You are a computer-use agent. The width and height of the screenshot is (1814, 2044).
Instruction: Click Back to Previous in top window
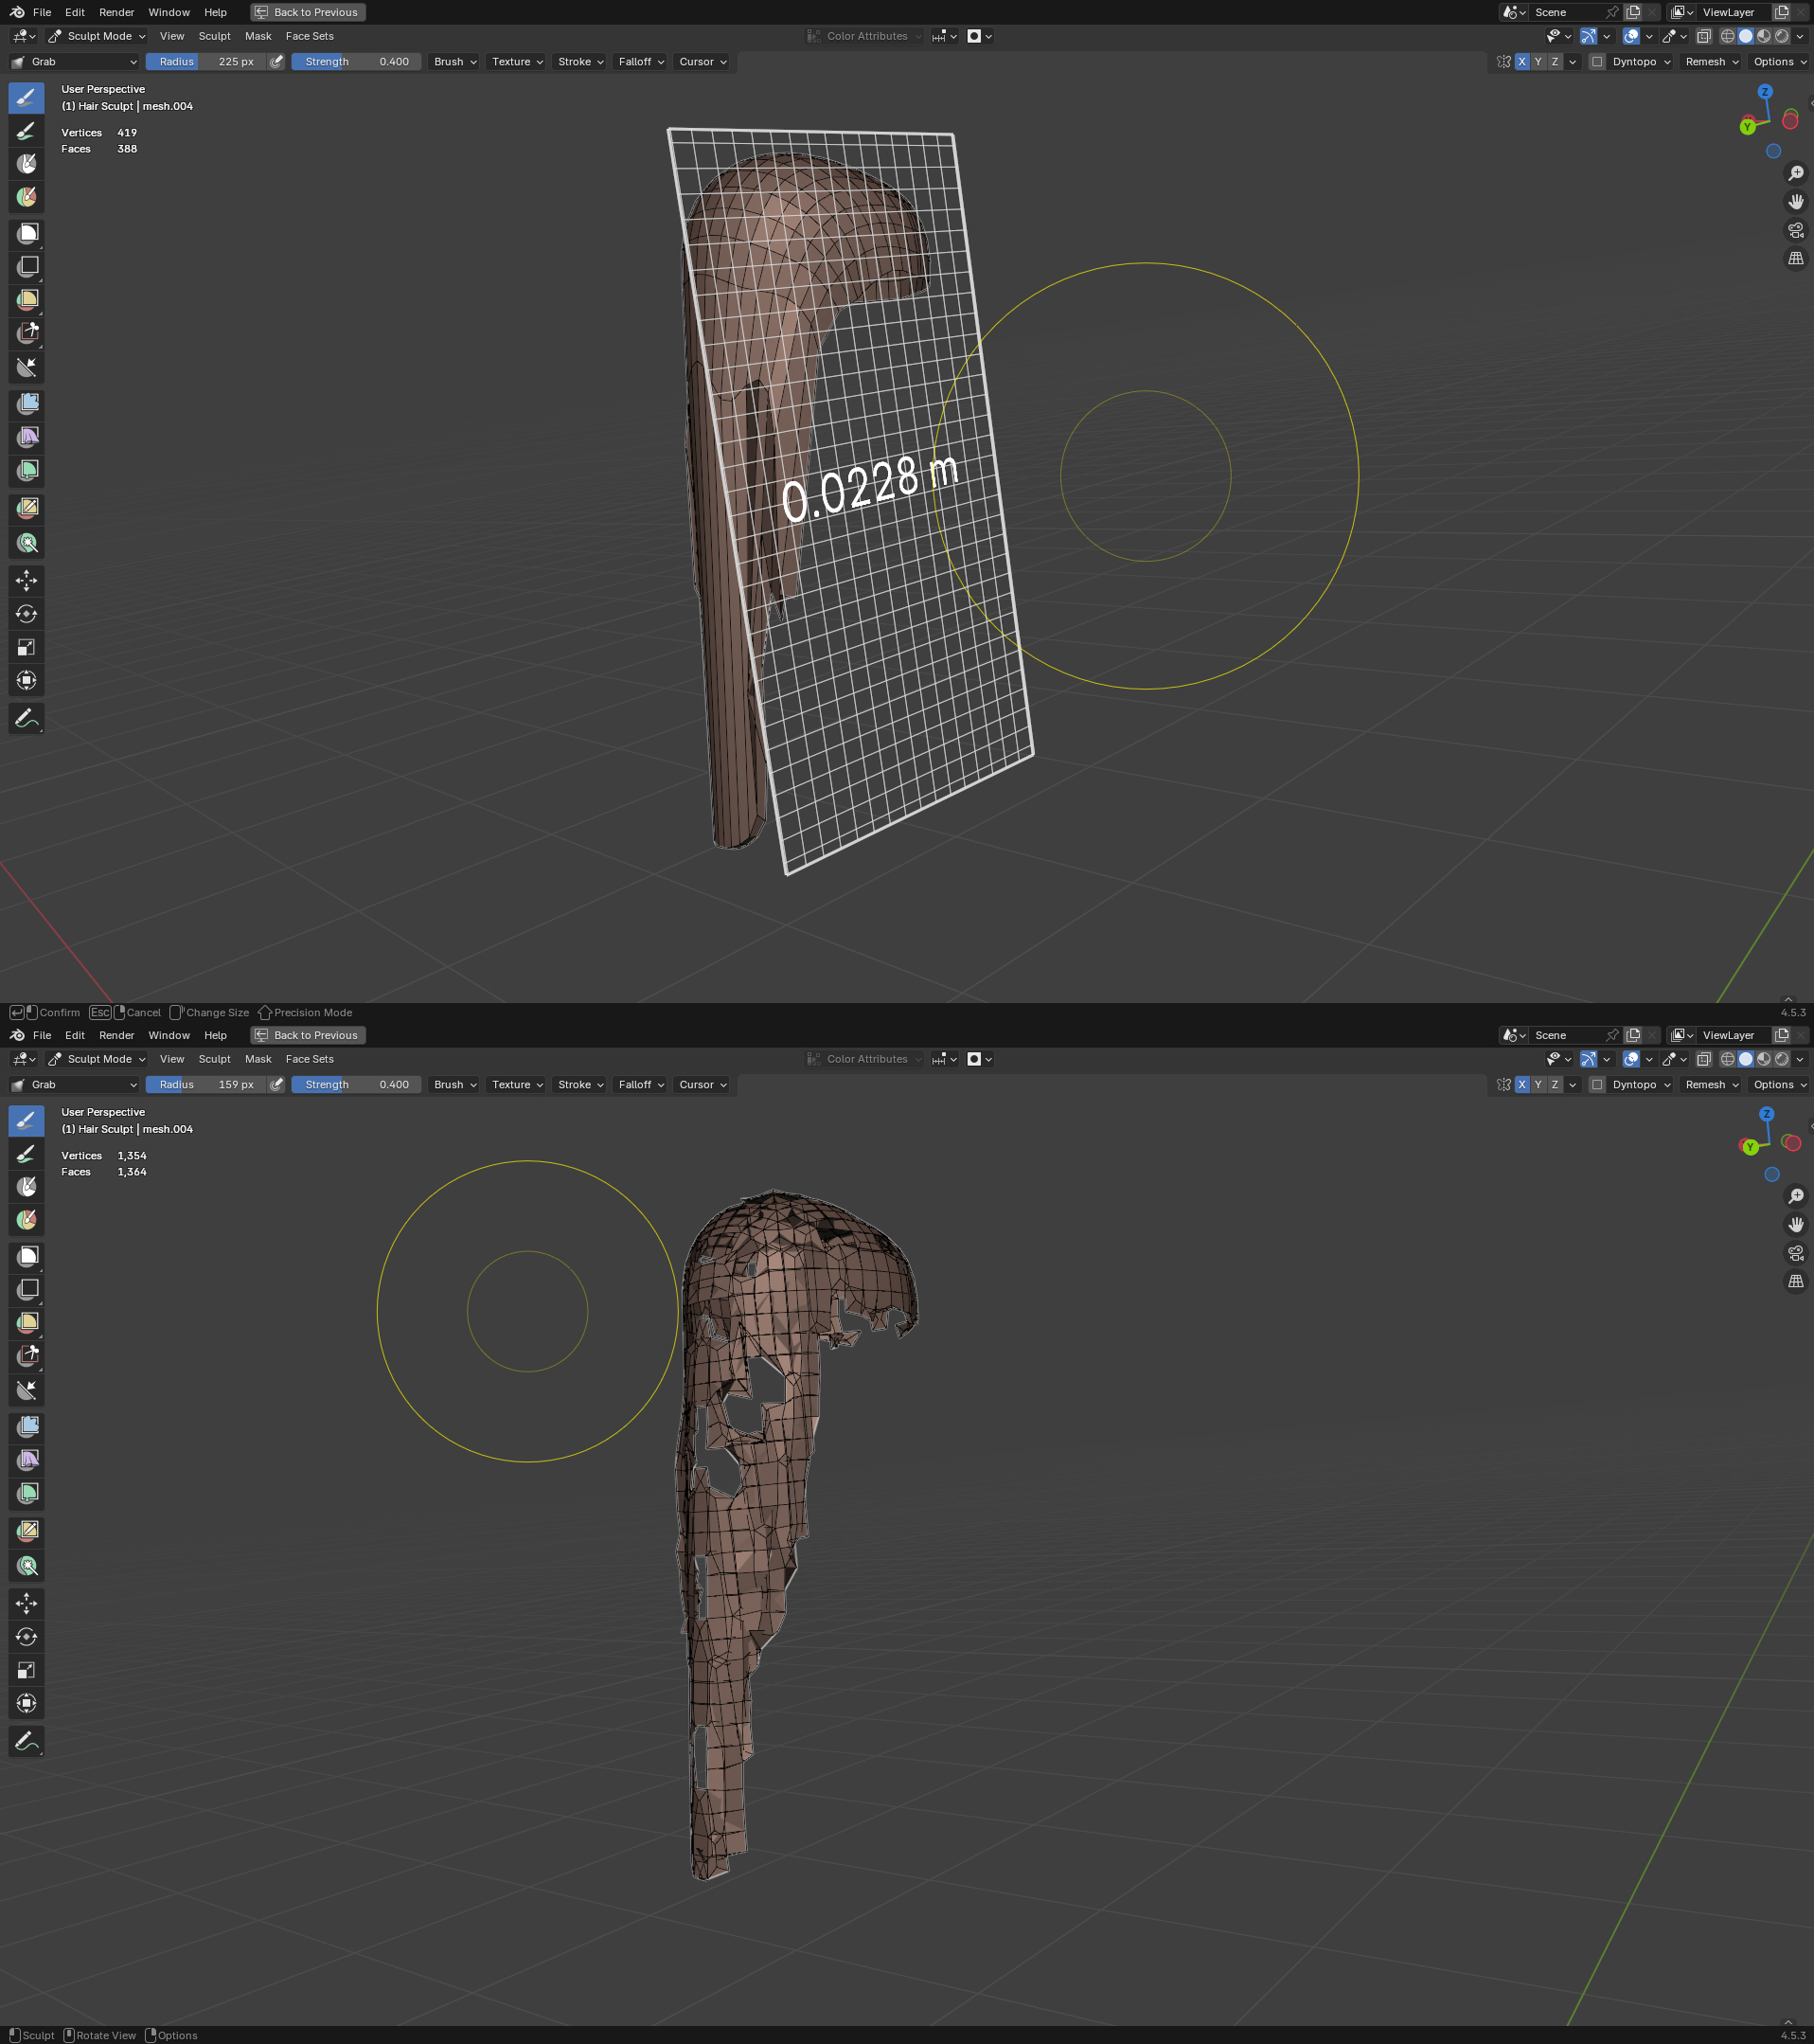click(x=308, y=12)
